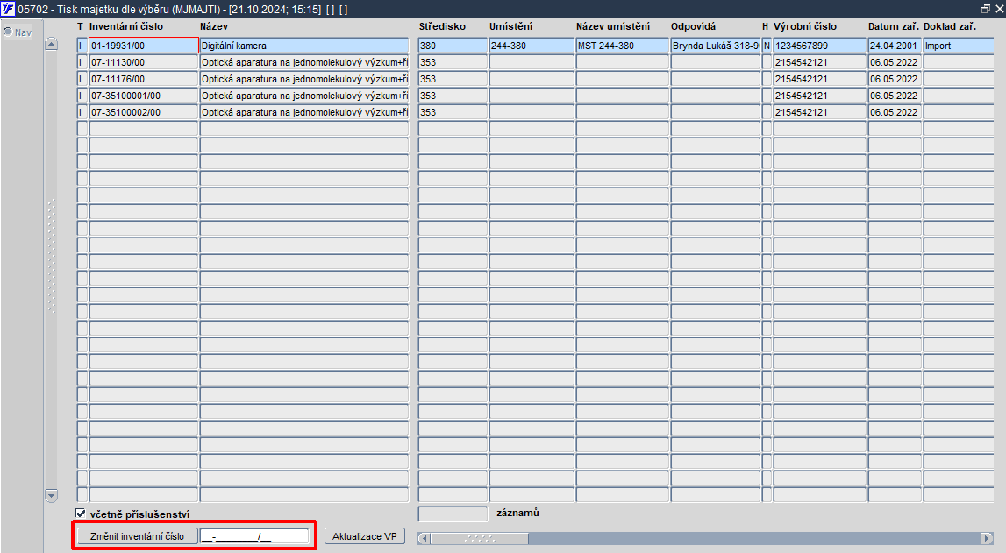This screenshot has width=1006, height=553.
Task: Click the serial number 1234567899 cell
Action: (x=819, y=46)
